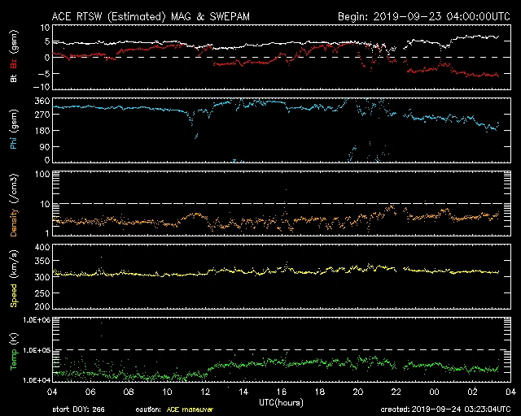Click the 'caution:' label at the bottom
This screenshot has width=521, height=416.
click(148, 409)
